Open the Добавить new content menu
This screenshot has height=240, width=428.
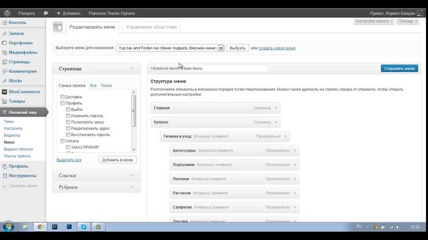tap(68, 13)
